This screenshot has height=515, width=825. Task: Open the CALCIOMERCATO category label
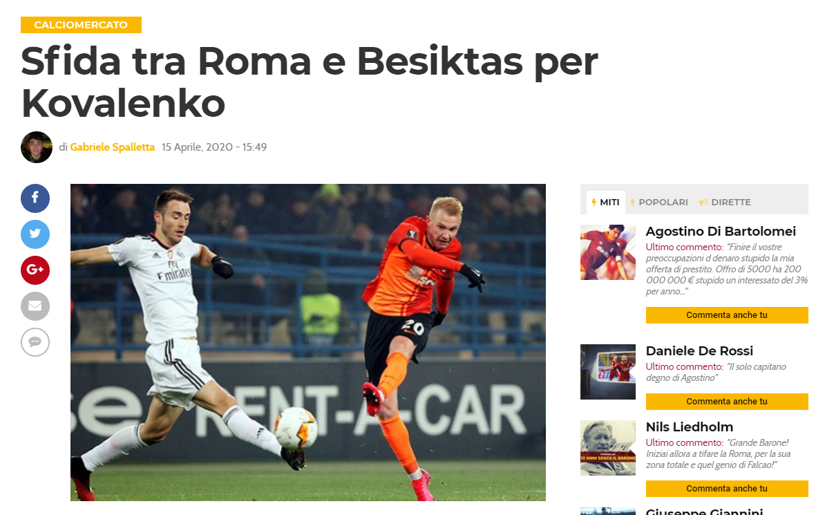(81, 25)
